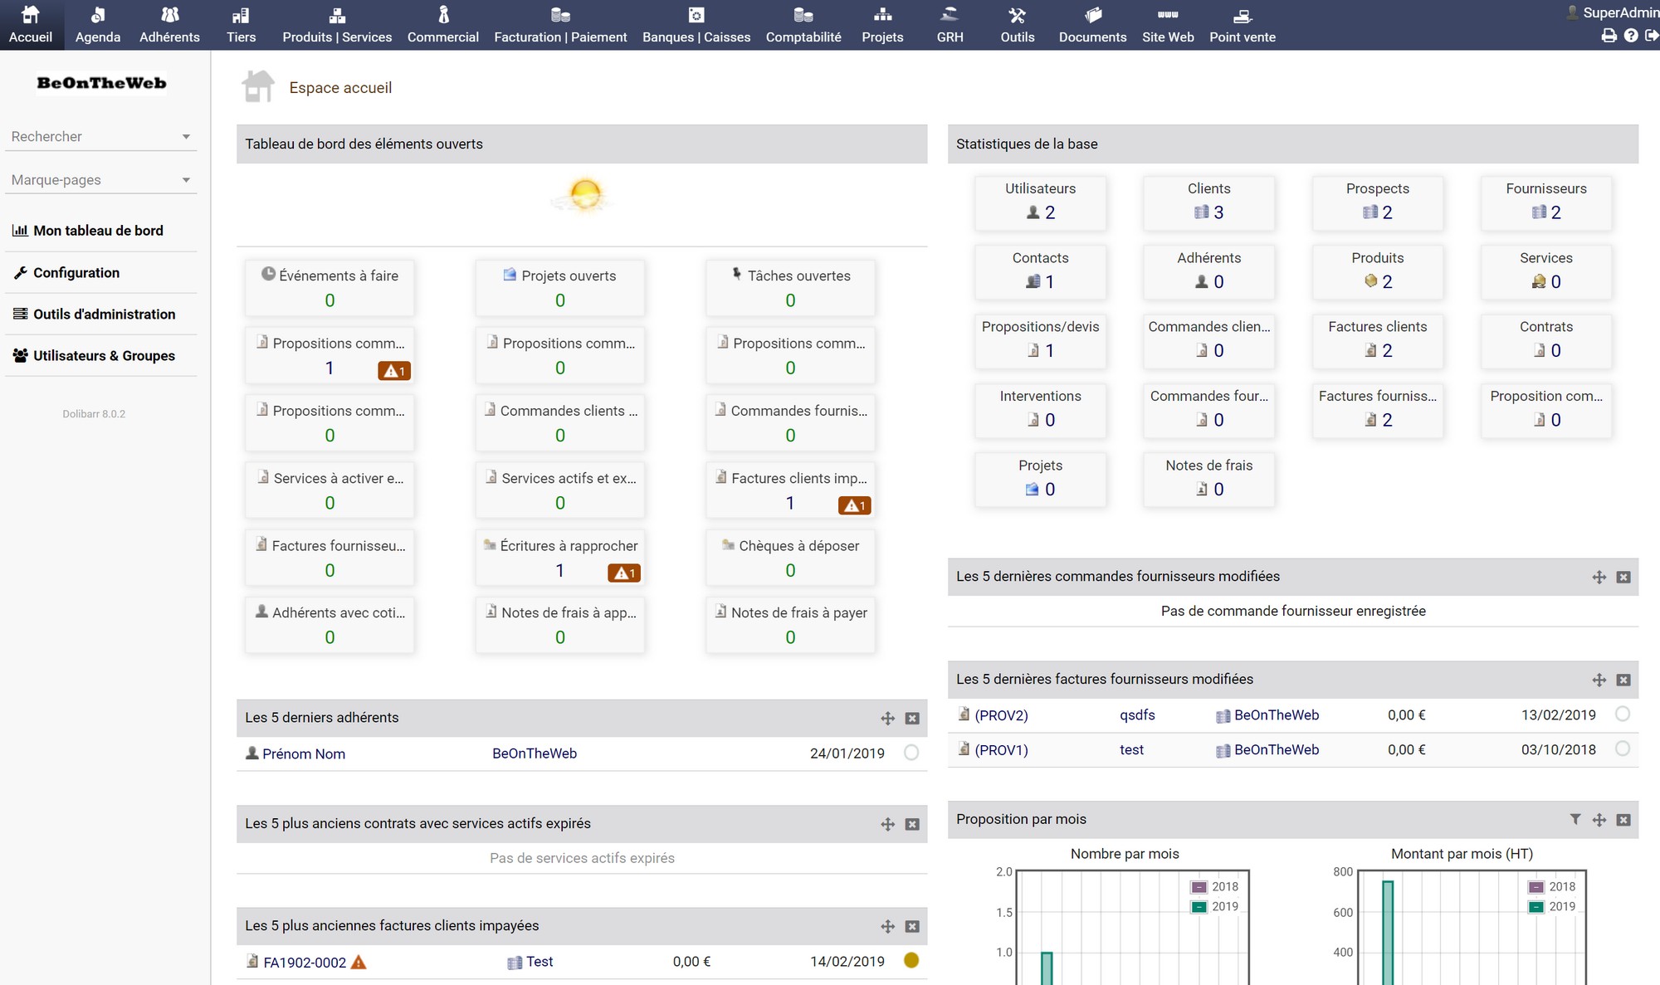The height and width of the screenshot is (985, 1660).
Task: Open the Site Web menu
Action: pyautogui.click(x=1168, y=25)
